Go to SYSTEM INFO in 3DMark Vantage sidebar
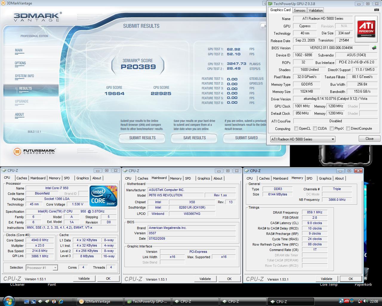Viewport: 382px width, 306px height. tap(24, 76)
